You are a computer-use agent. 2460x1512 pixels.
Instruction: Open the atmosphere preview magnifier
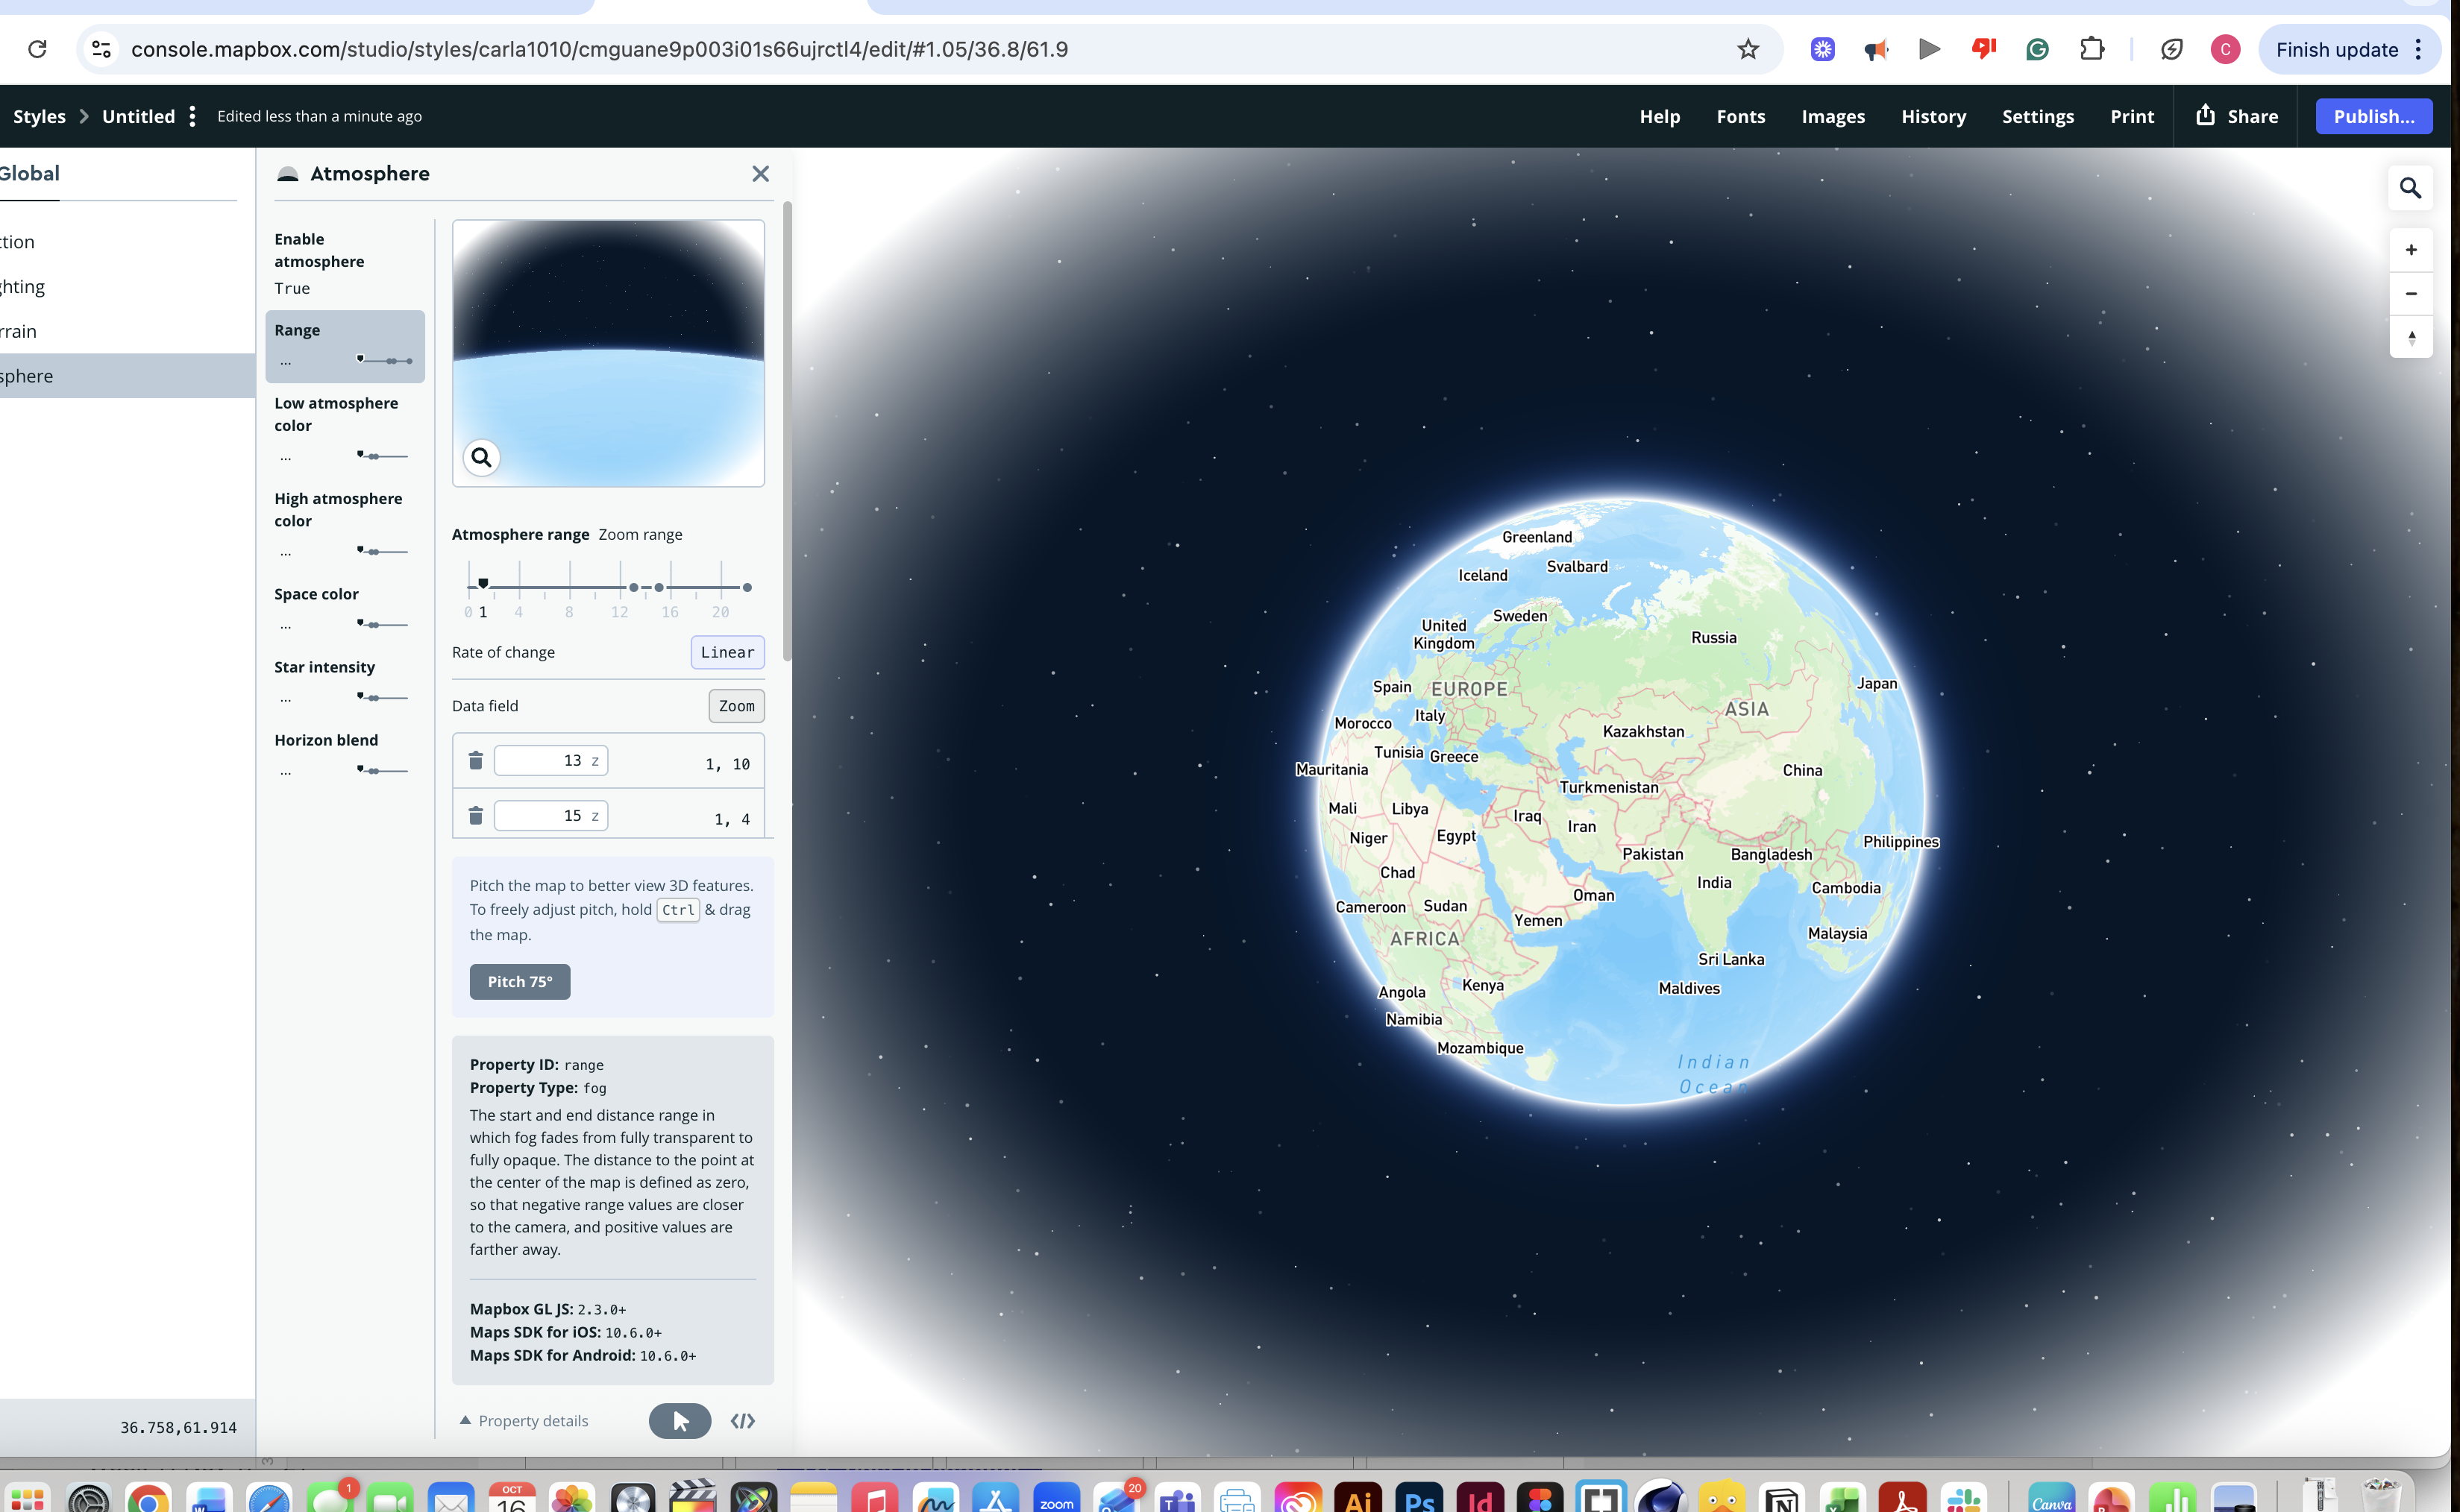click(482, 458)
